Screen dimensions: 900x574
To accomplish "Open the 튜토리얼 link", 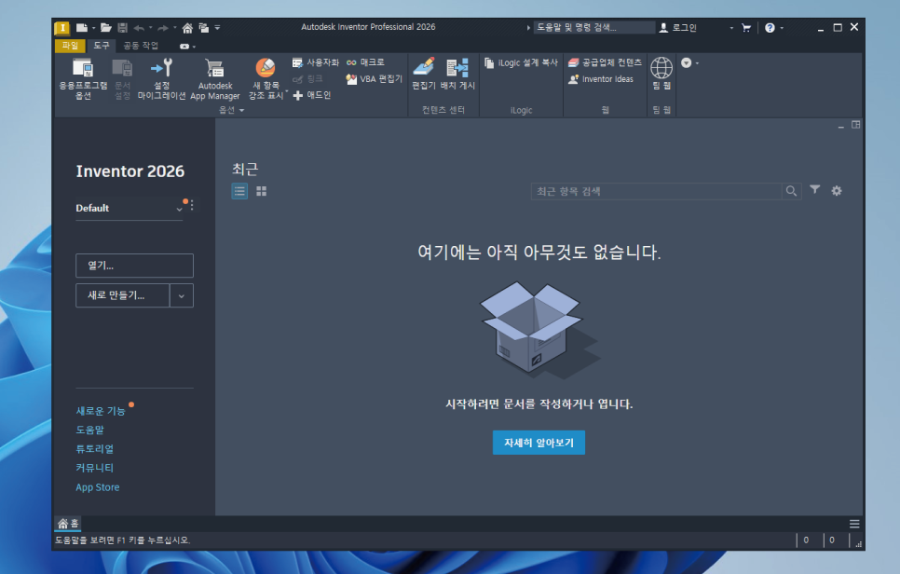I will click(95, 449).
